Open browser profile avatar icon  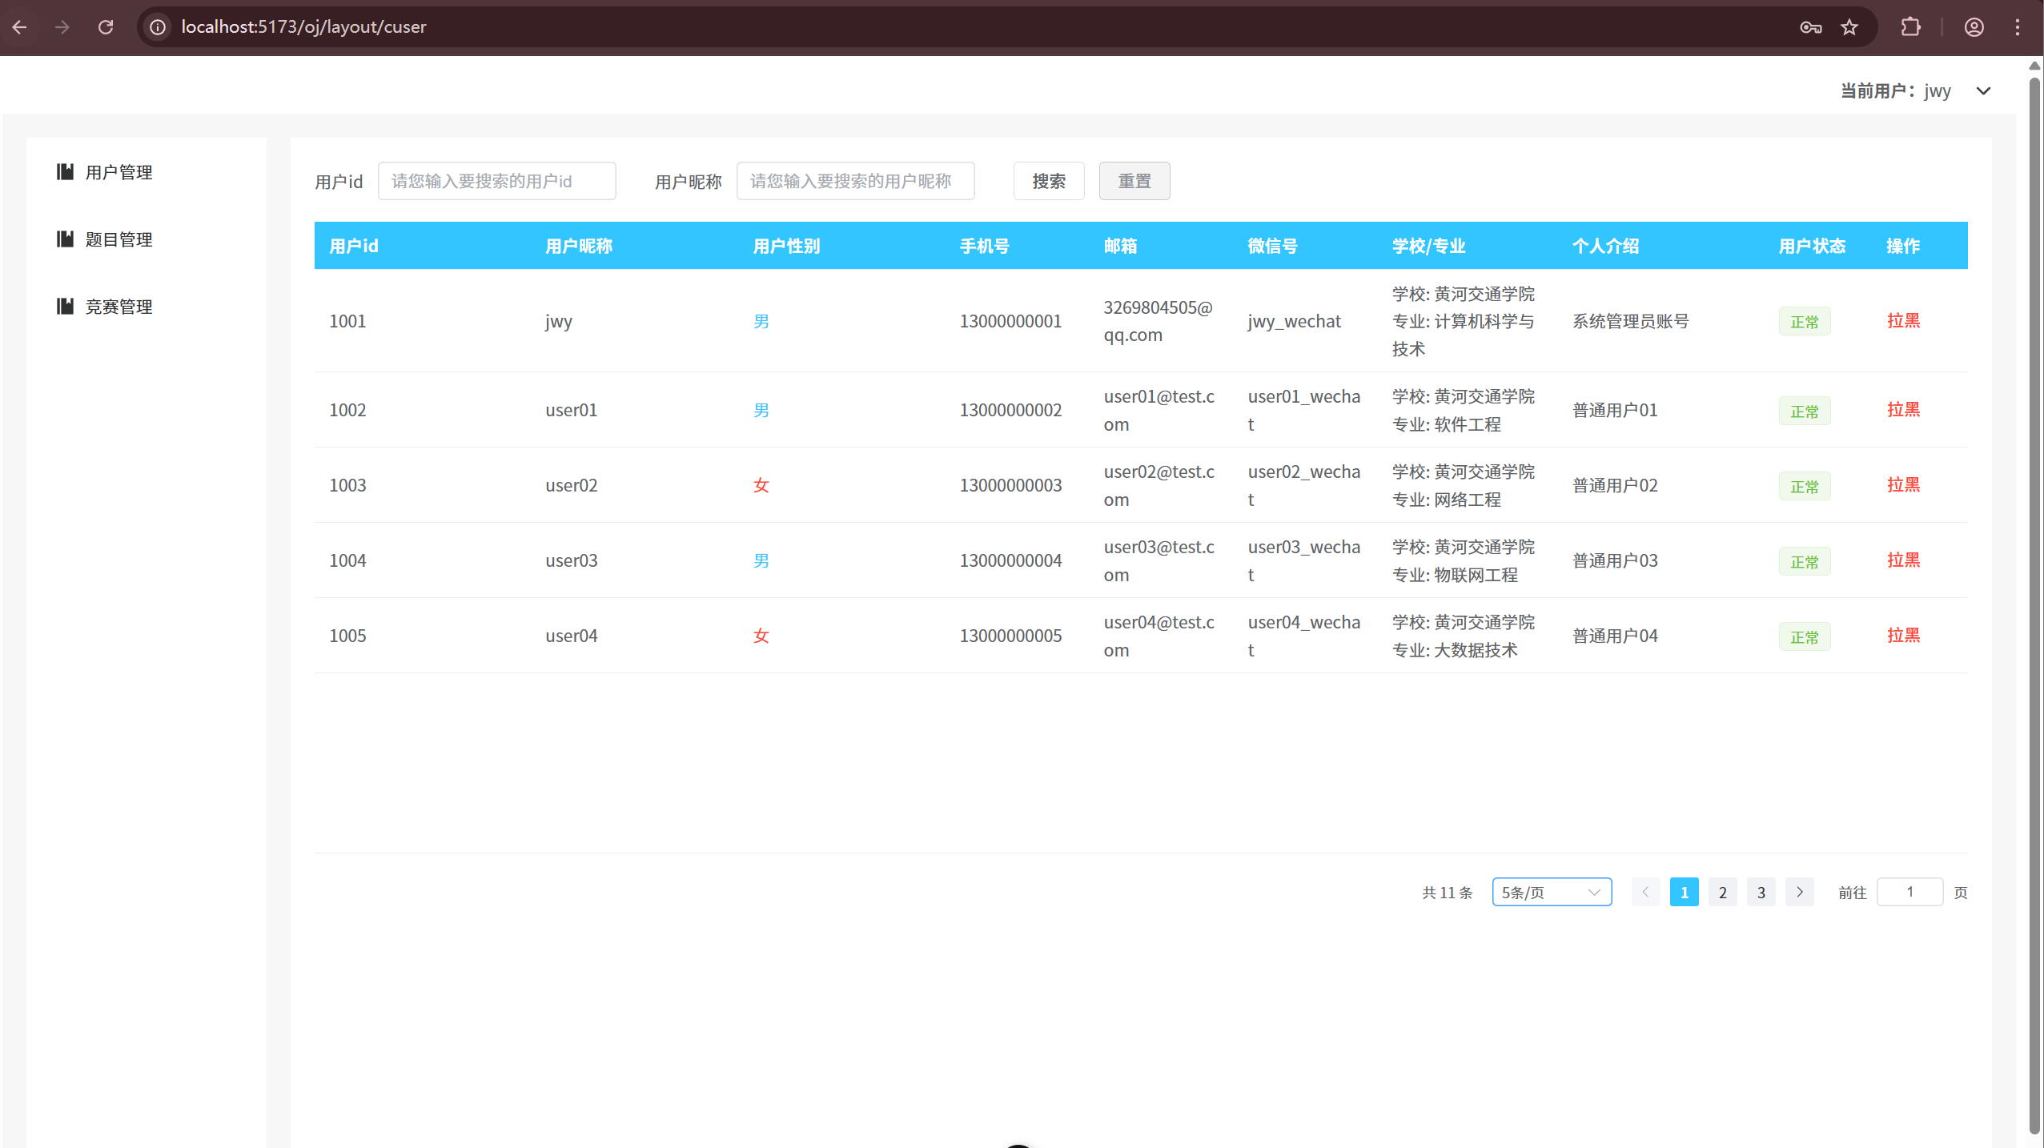[1974, 27]
